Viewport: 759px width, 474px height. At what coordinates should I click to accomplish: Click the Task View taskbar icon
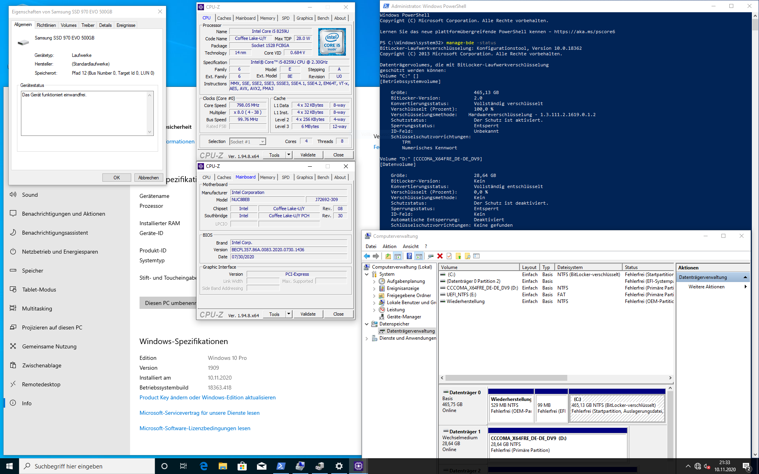click(x=183, y=466)
